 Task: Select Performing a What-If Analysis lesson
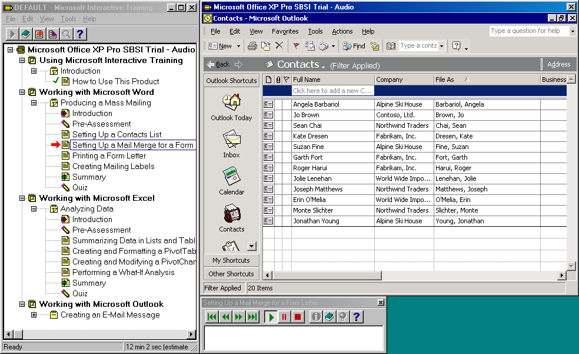click(x=123, y=272)
